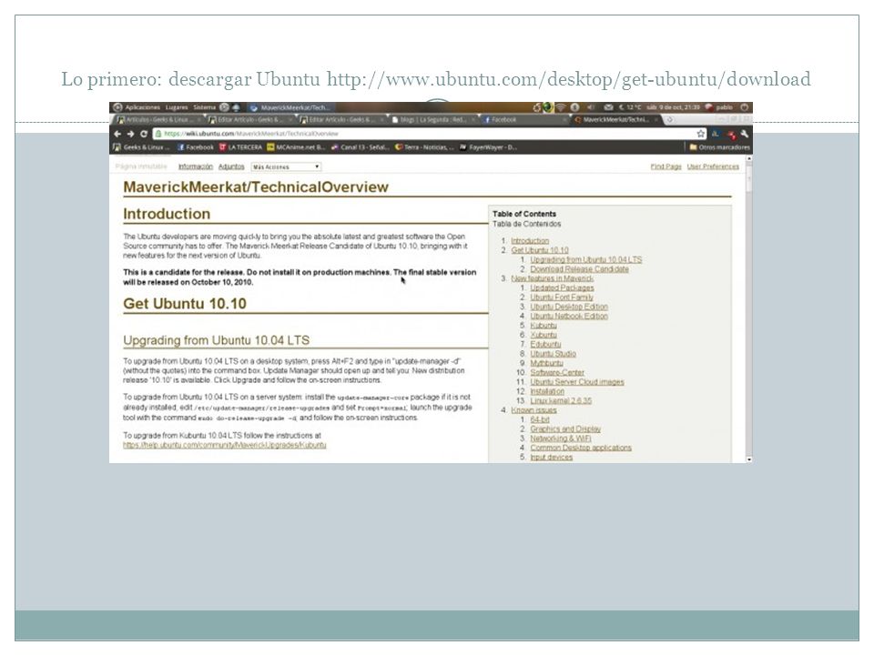Open the Ubuntu Studio contents link
Screen dimensions: 874x655
[553, 354]
